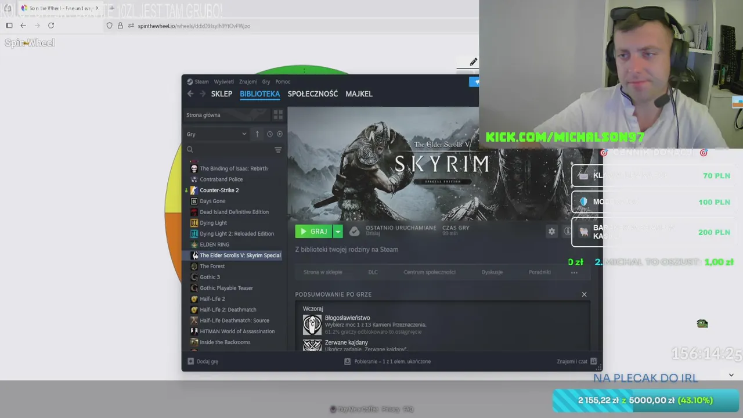Click the cloud sync status icon
Image resolution: width=743 pixels, height=418 pixels.
(x=354, y=231)
